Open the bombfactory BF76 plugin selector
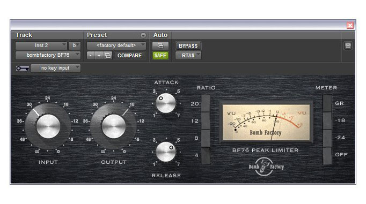Screen dimensions: 366x204 click(48, 55)
